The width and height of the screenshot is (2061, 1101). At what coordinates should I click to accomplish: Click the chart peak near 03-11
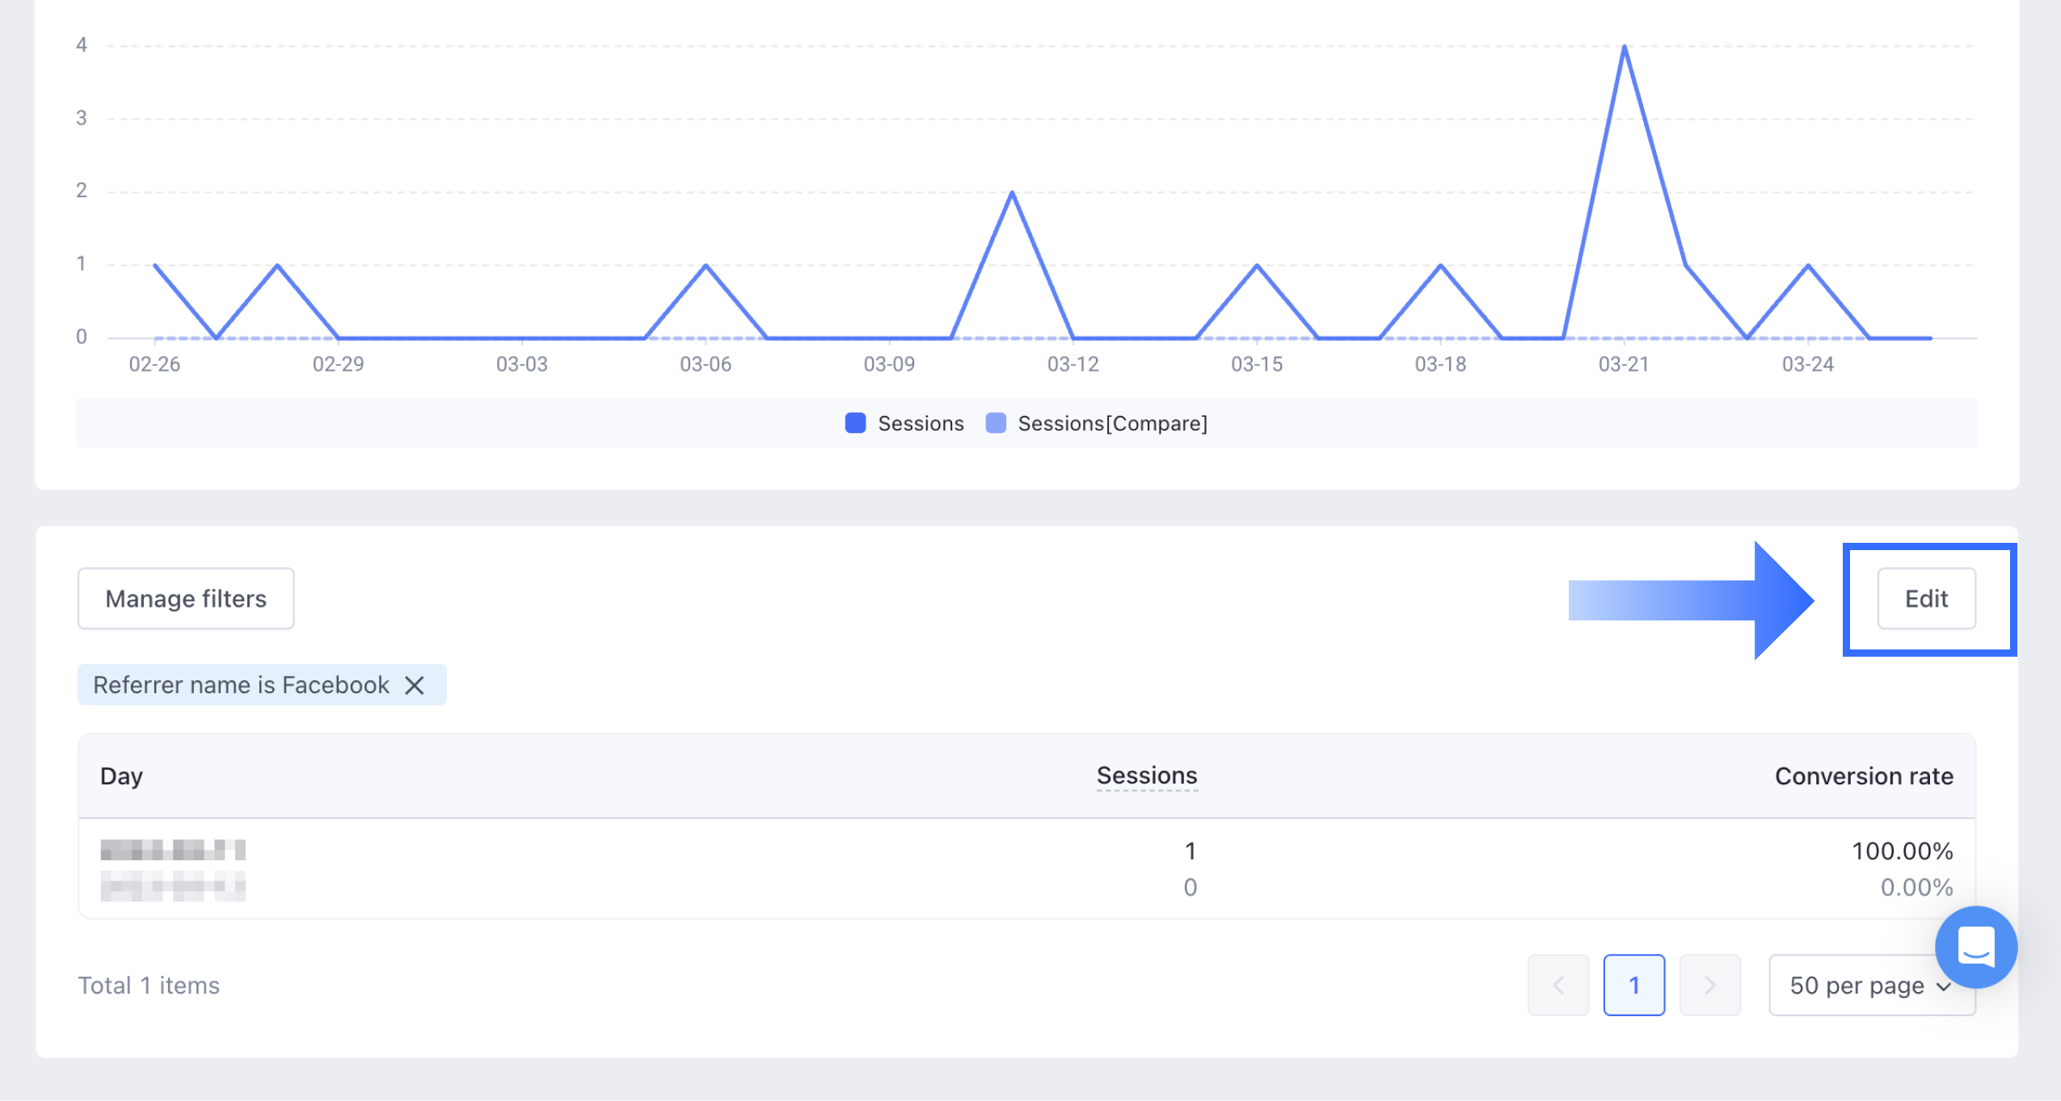pos(1012,192)
